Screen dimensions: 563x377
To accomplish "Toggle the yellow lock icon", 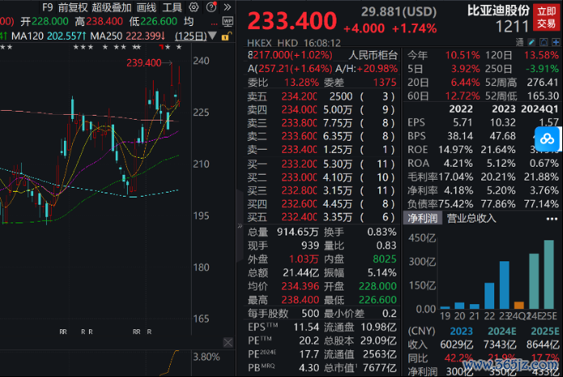I will [x=226, y=36].
